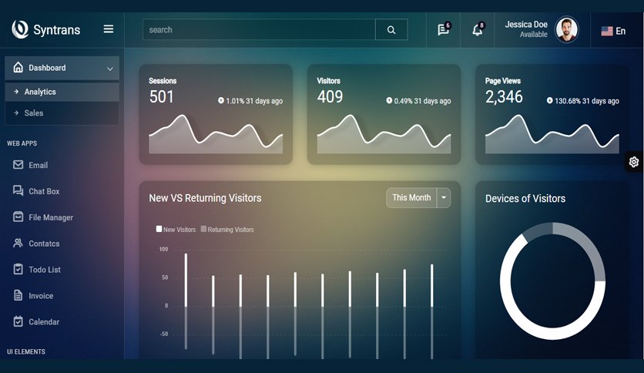Image resolution: width=644 pixels, height=373 pixels.
Task: Focus the search input field
Action: point(259,29)
